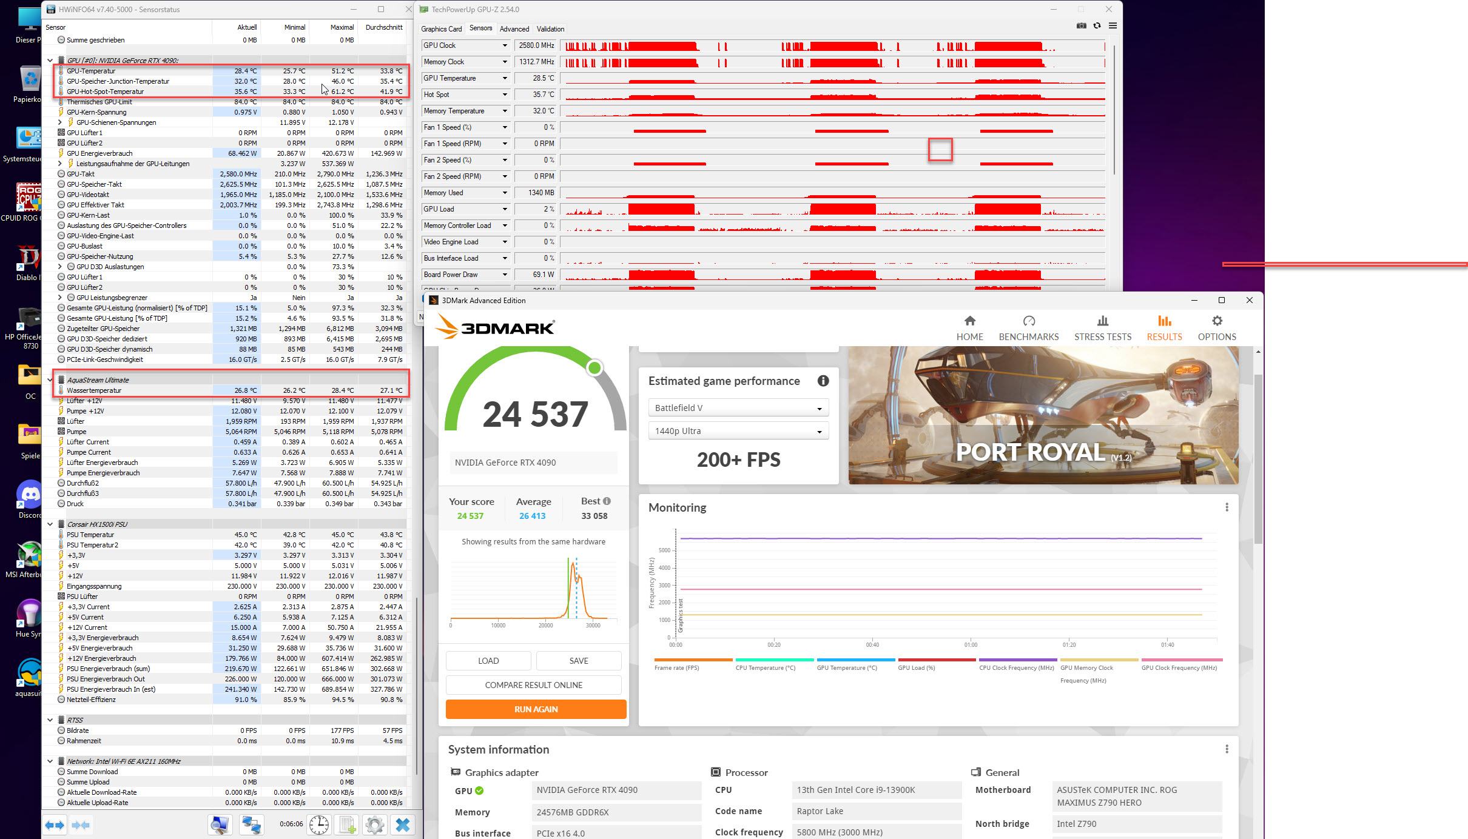1468x839 pixels.
Task: Take GPU-Z screenshot with camera icon
Action: tap(1081, 25)
